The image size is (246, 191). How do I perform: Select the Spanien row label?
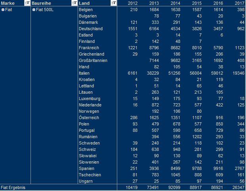point(86,168)
